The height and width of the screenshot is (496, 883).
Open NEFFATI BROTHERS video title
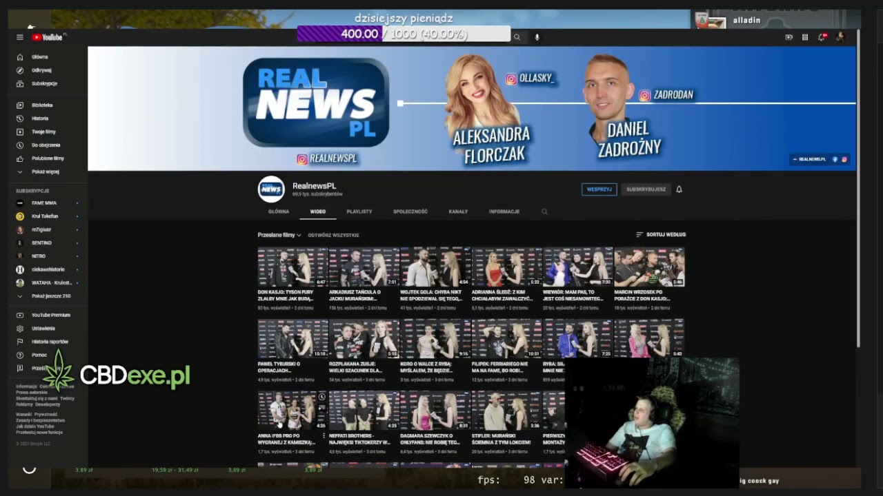[359, 439]
